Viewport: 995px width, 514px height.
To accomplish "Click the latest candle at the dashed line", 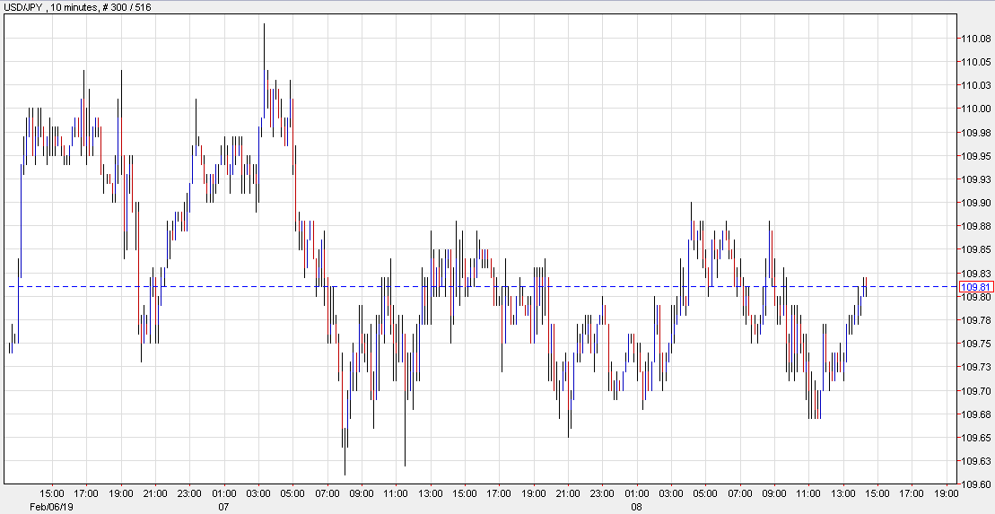I will pyautogui.click(x=865, y=286).
